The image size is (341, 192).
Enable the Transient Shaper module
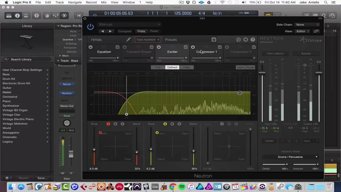[125, 47]
